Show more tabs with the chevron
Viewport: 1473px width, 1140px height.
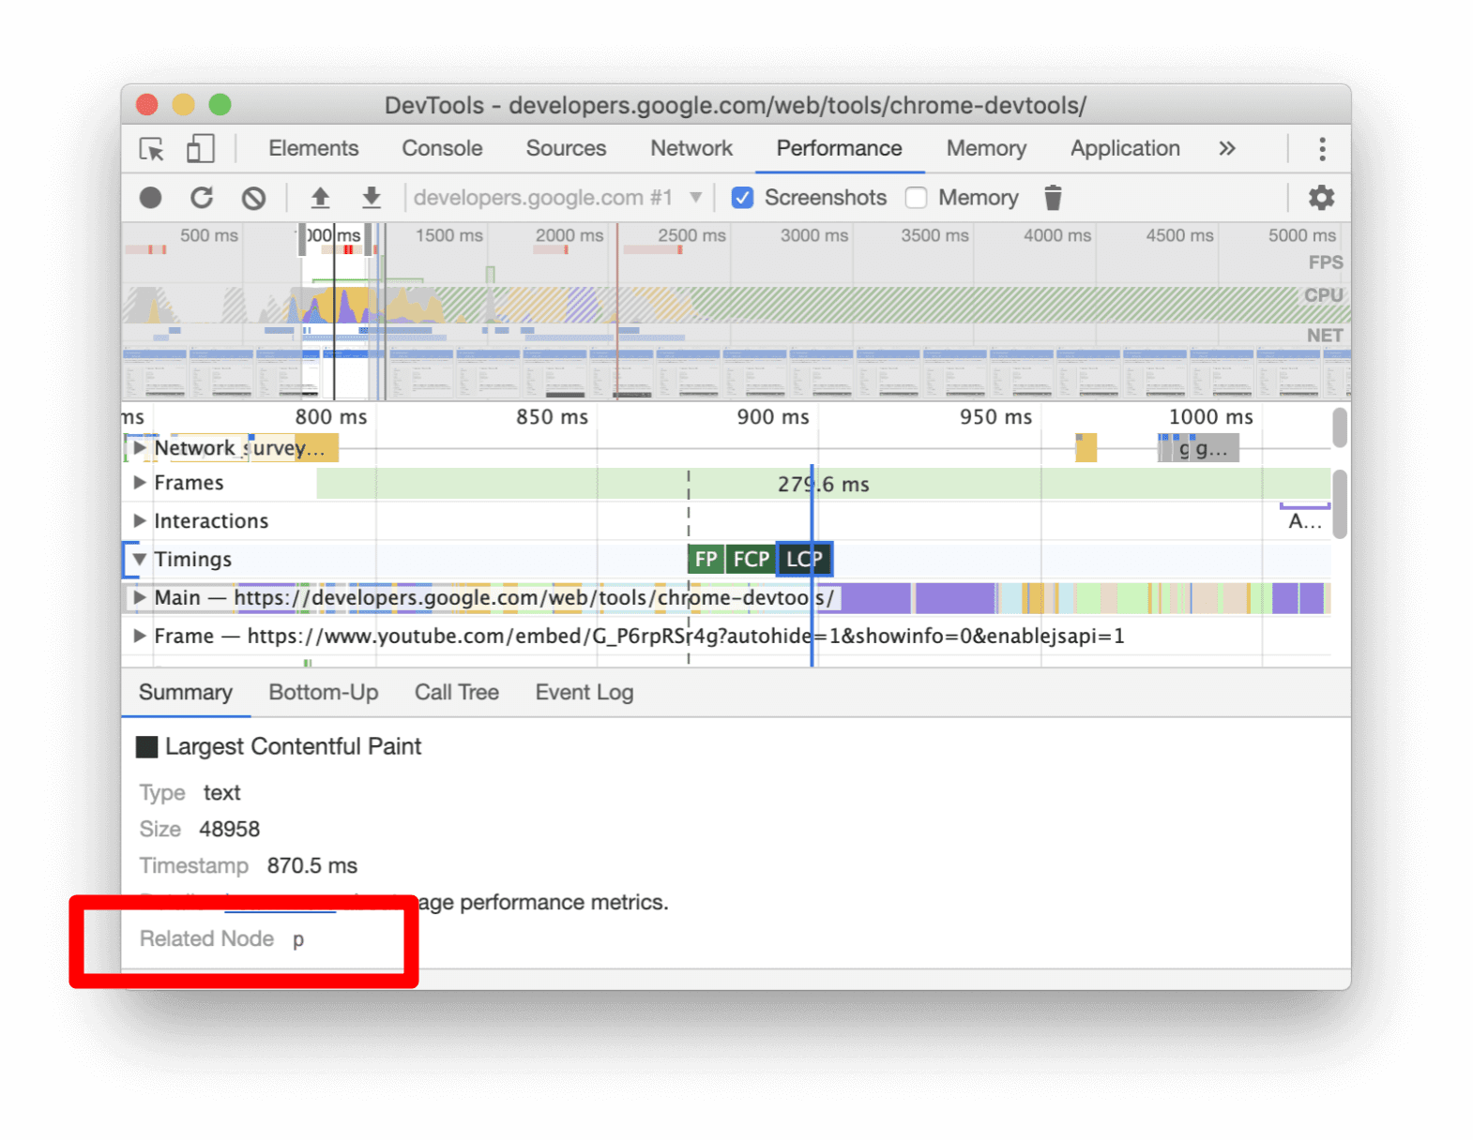(1226, 149)
